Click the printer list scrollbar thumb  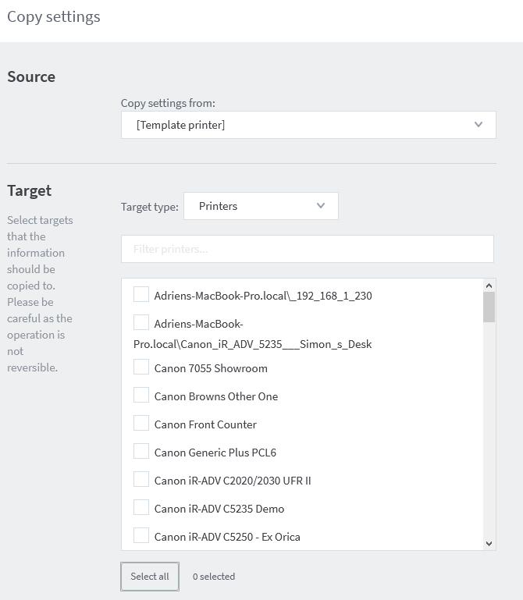click(489, 307)
